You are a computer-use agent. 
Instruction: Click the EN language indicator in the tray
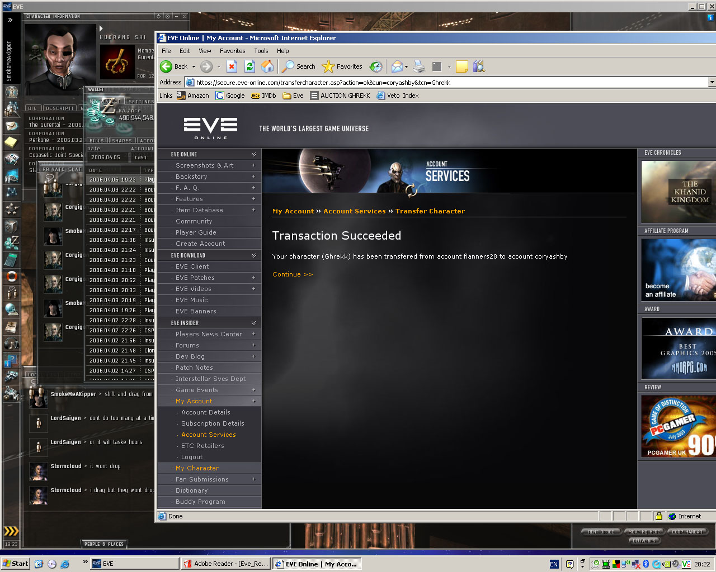tap(554, 564)
